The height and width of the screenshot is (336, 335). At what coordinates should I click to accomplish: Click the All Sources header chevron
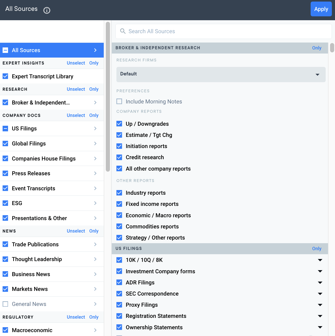pyautogui.click(x=95, y=50)
